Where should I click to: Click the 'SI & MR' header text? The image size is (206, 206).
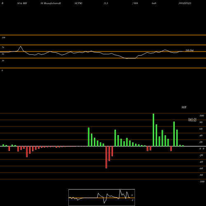(x=22, y=3)
